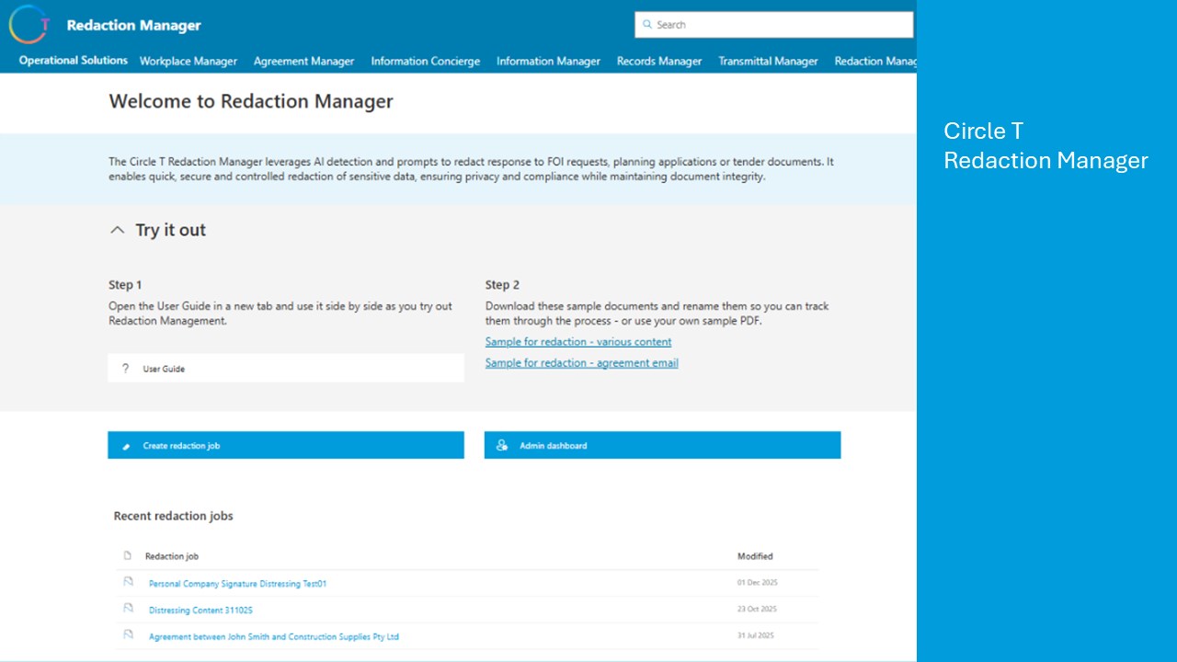The height and width of the screenshot is (662, 1177).
Task: Click the file icon beside Personal Company Signature job
Action: (x=129, y=582)
